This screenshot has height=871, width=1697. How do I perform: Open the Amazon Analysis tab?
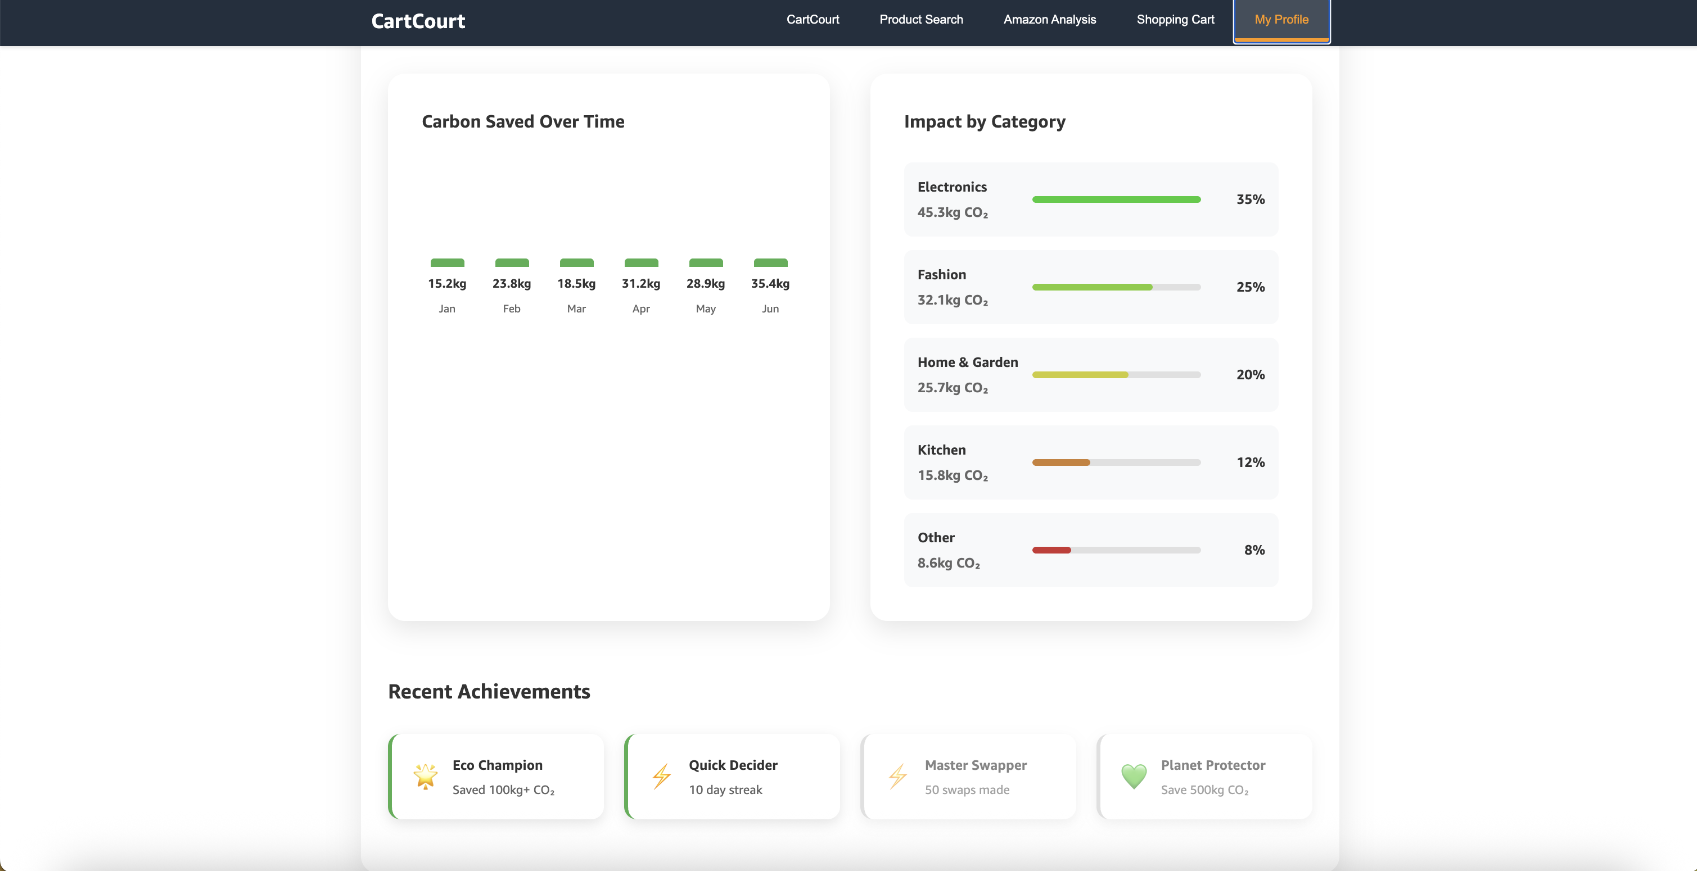[1049, 20]
